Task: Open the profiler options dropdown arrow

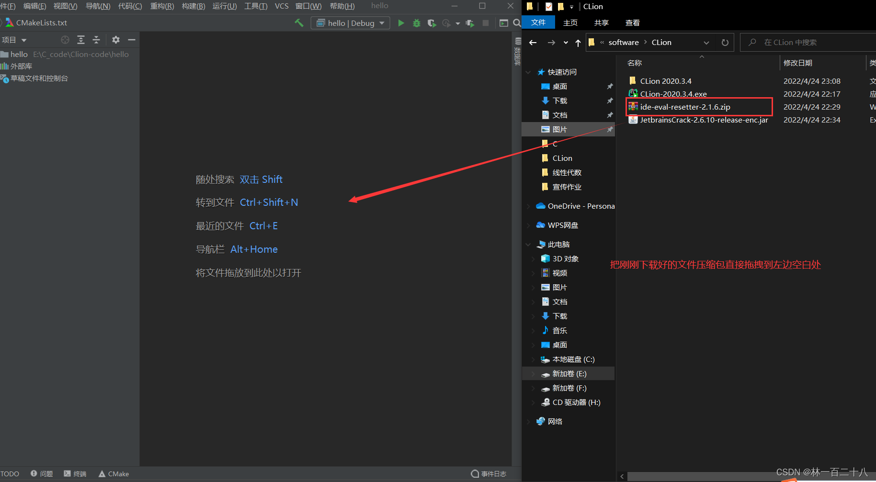Action: [458, 23]
